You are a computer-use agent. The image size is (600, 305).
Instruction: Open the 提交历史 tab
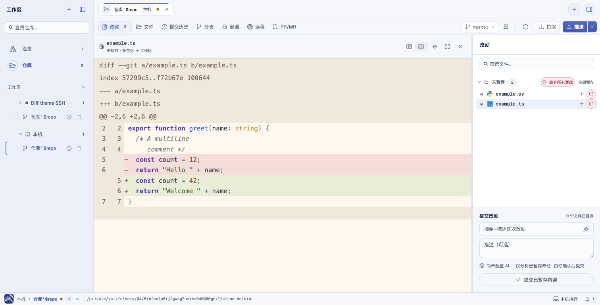click(x=175, y=27)
